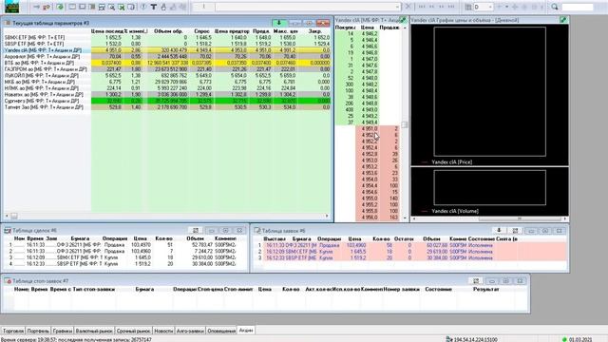This screenshot has height=342, width=608.
Task: Click the parameters table horizontal scrollbar thumb
Action: pos(14,216)
